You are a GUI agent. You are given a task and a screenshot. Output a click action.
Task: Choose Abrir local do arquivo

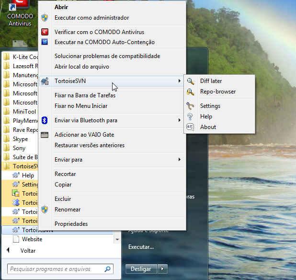pos(112,67)
